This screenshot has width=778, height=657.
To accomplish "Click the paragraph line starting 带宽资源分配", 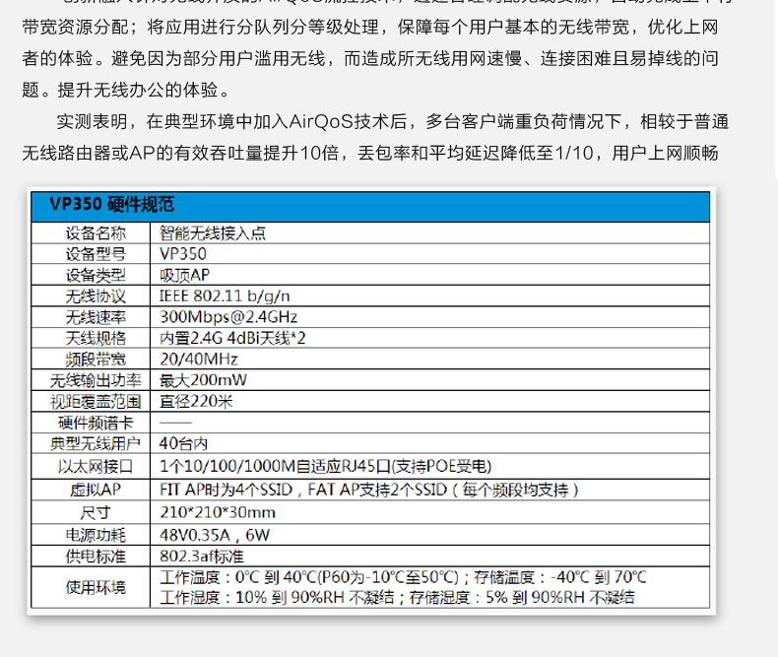I will point(370,27).
